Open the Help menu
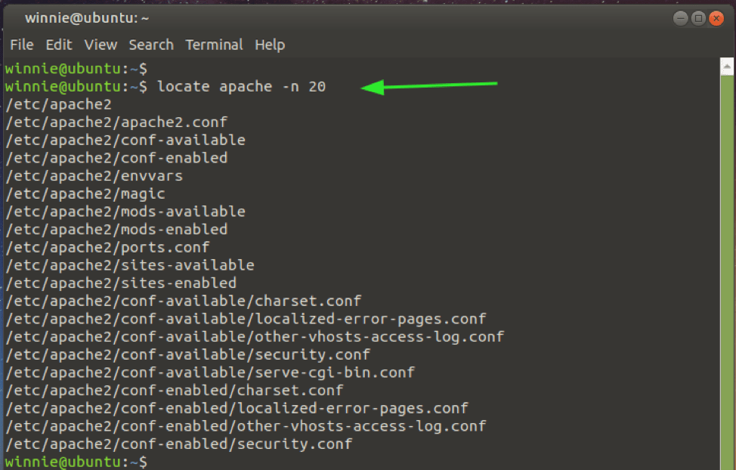Viewport: 736px width, 470px height. tap(270, 45)
